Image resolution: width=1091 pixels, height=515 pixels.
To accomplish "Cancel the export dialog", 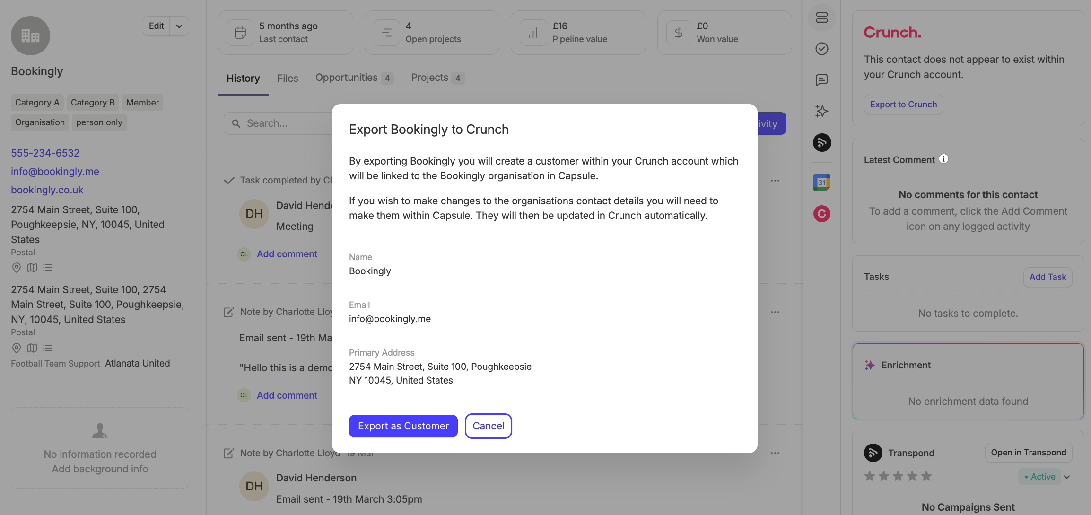I will [489, 426].
